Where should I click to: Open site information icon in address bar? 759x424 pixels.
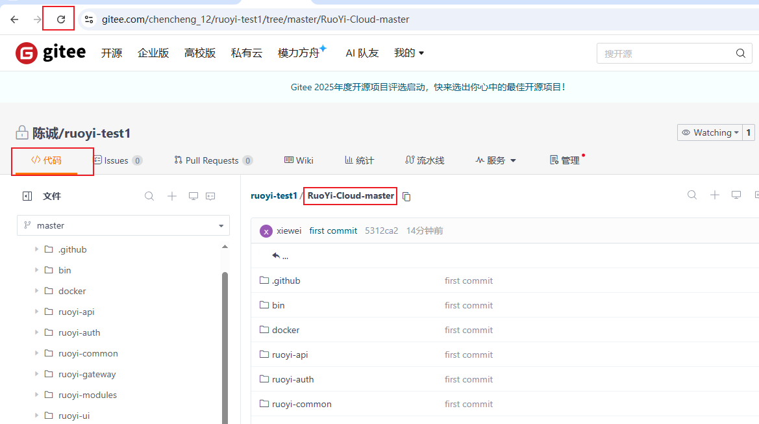pos(88,19)
